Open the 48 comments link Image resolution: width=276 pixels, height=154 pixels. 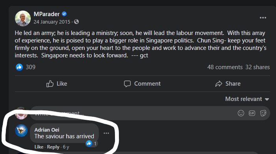[225, 67]
